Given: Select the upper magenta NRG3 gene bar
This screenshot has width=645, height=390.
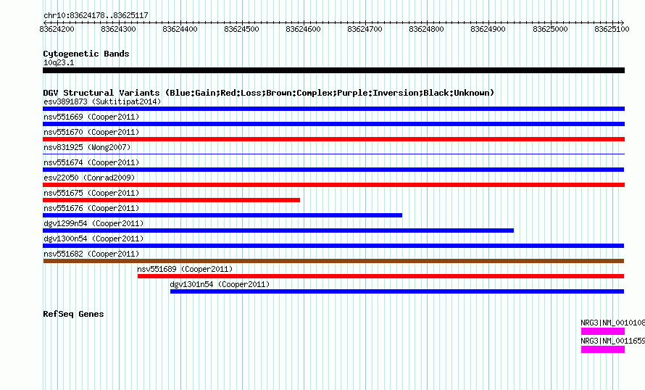Looking at the screenshot, I should pyautogui.click(x=603, y=331).
